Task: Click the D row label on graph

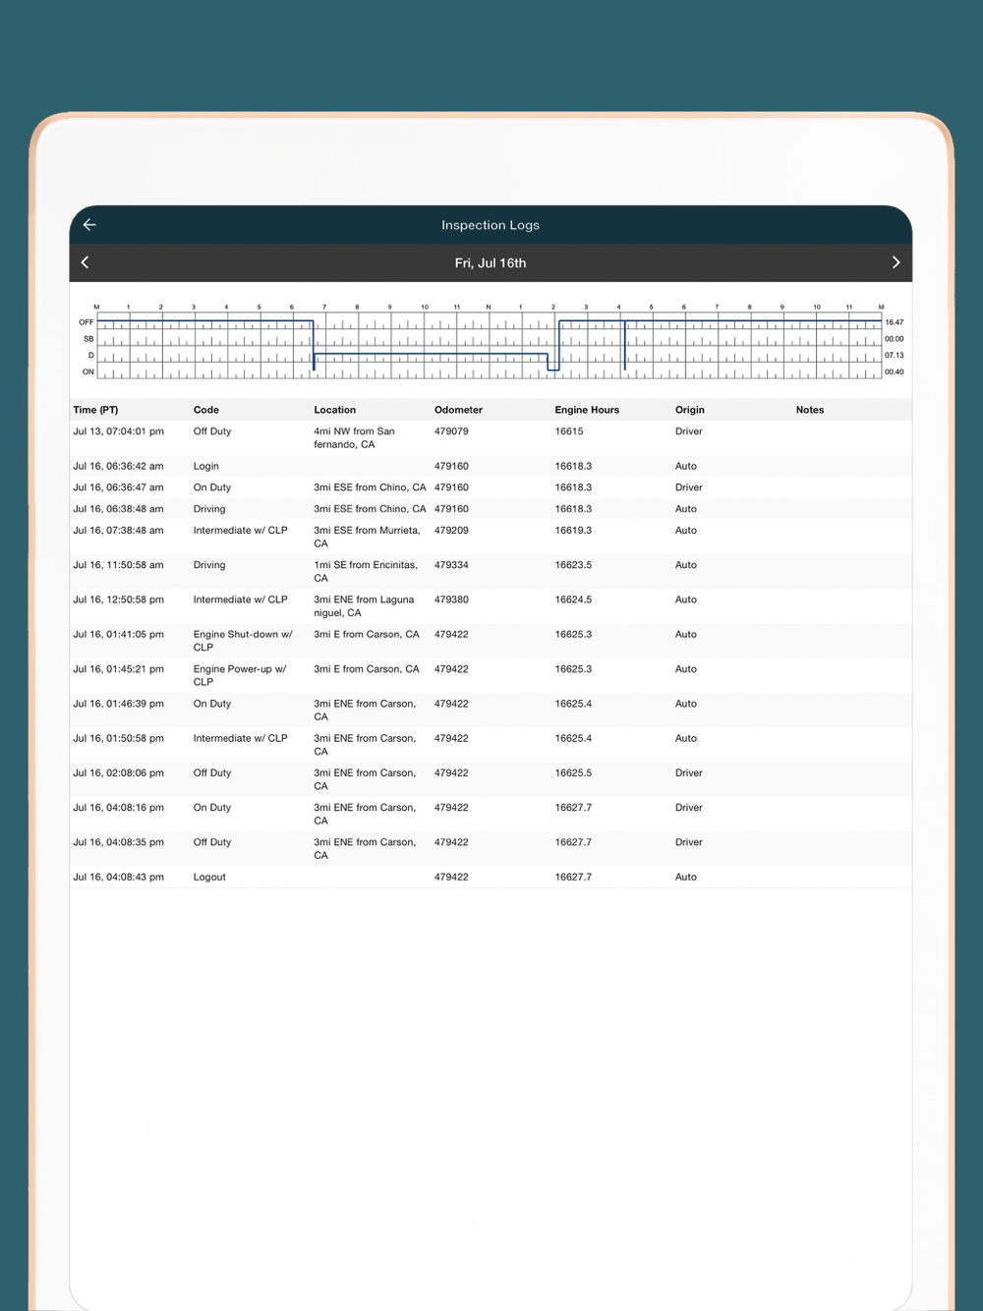Action: tap(91, 355)
